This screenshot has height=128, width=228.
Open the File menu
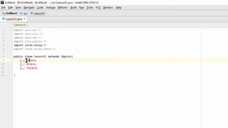3,7
